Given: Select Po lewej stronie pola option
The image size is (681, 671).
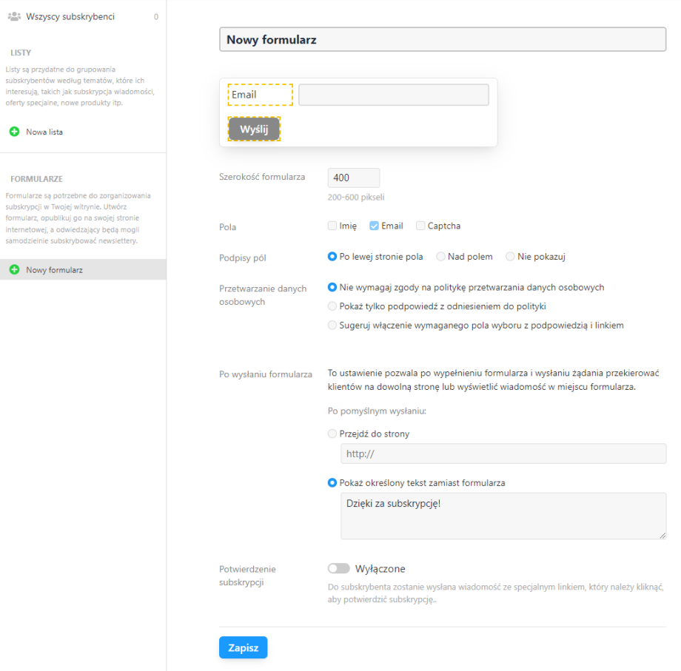Looking at the screenshot, I should 332,257.
